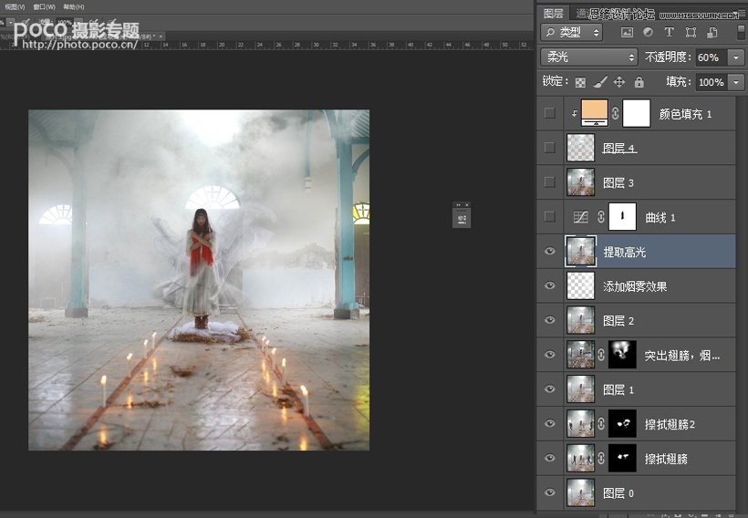Hide the 图层 0 layer
Image resolution: width=748 pixels, height=518 pixels.
(549, 492)
